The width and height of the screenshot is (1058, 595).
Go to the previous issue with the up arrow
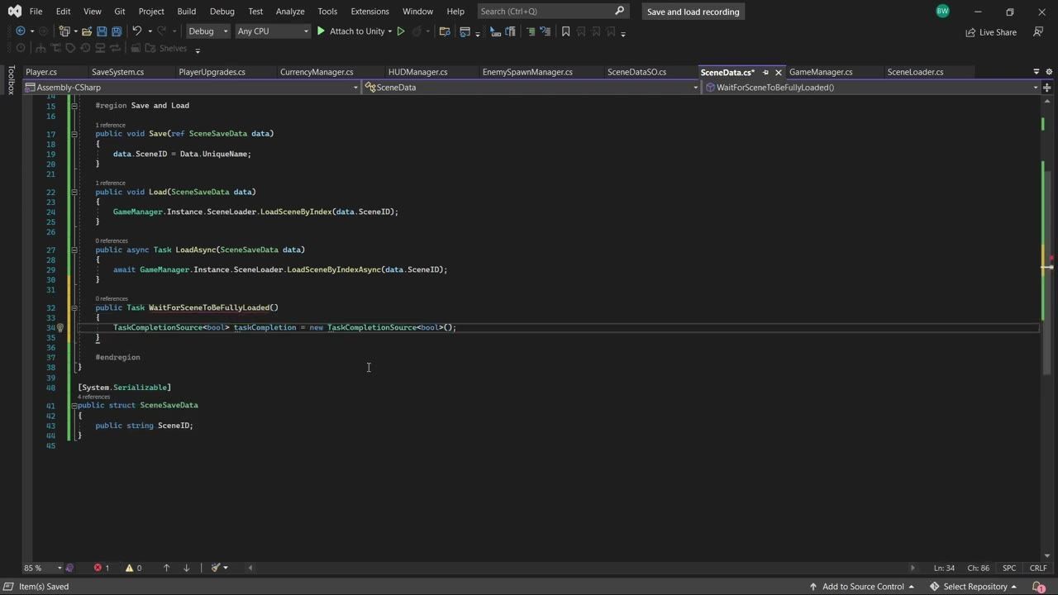click(166, 568)
